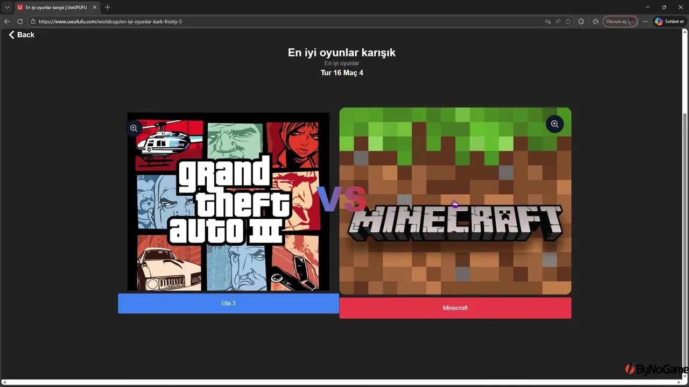Screen dimensions: 689x387
Task: Open the translate page icon
Action: [548, 21]
